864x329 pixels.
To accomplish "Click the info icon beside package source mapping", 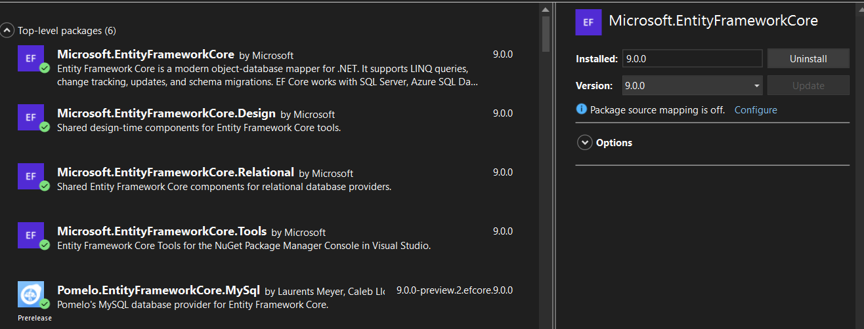I will (x=581, y=109).
